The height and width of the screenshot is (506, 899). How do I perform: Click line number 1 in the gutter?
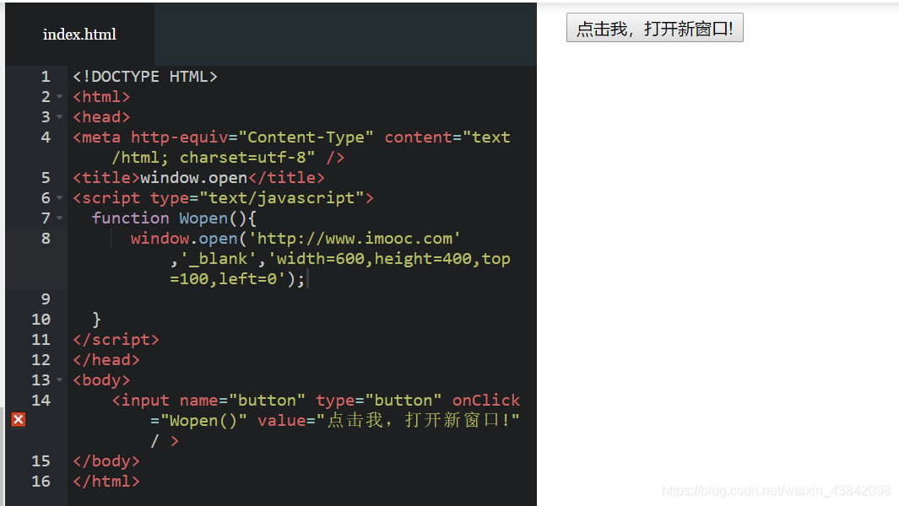coord(46,77)
